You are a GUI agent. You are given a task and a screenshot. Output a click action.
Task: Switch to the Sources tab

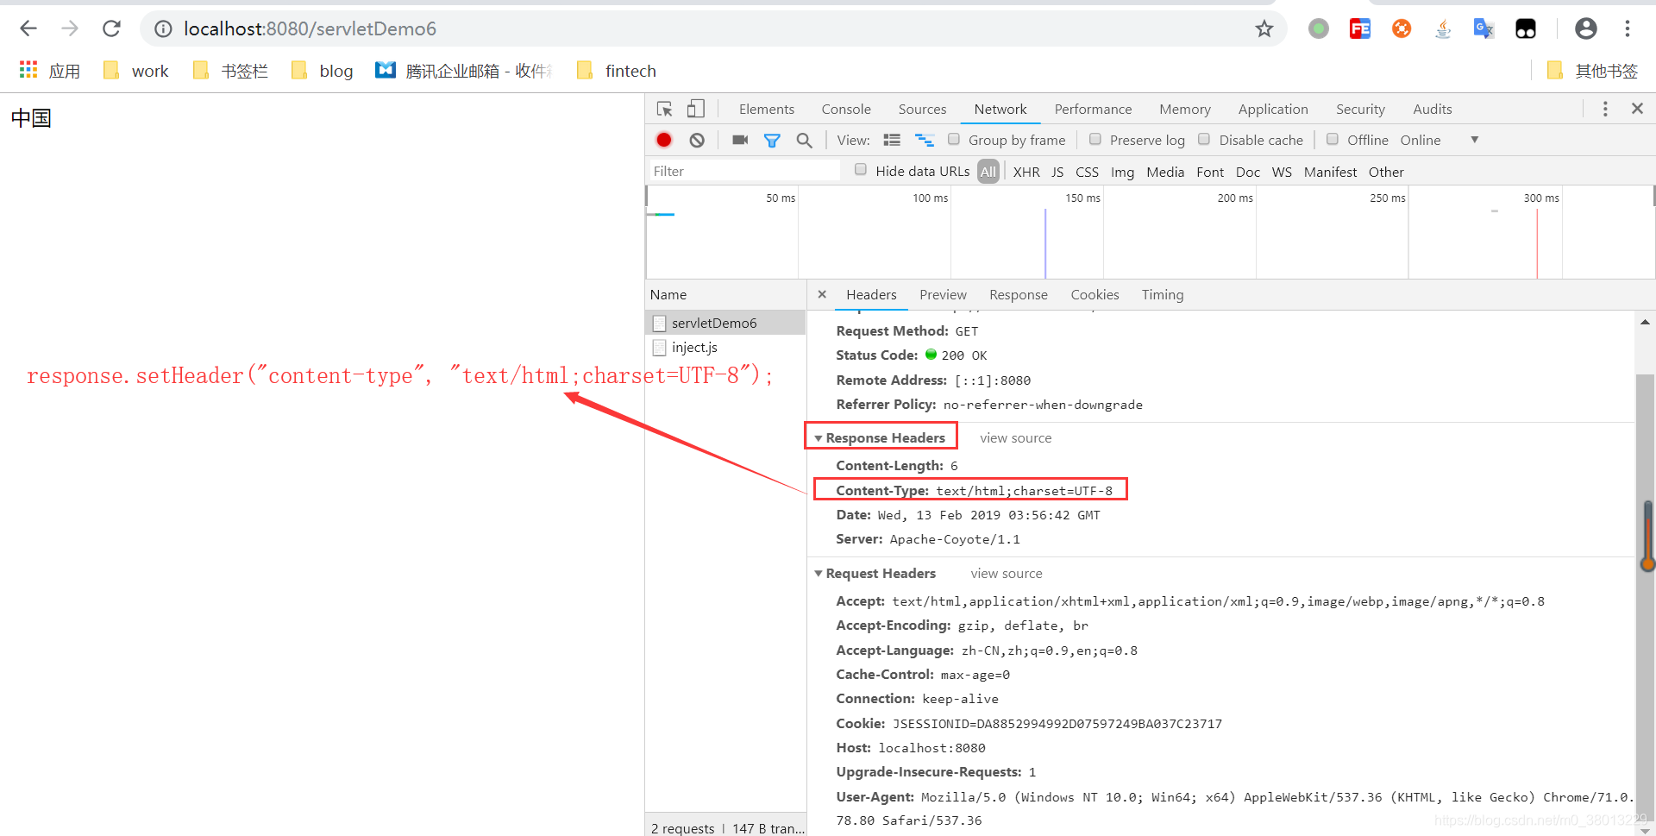[922, 109]
